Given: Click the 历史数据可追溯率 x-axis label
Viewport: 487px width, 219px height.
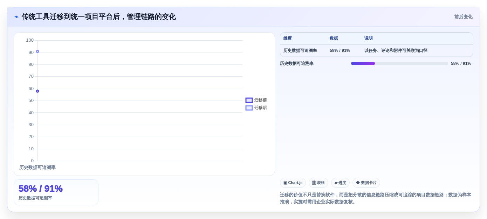Looking at the screenshot, I should [37, 167].
